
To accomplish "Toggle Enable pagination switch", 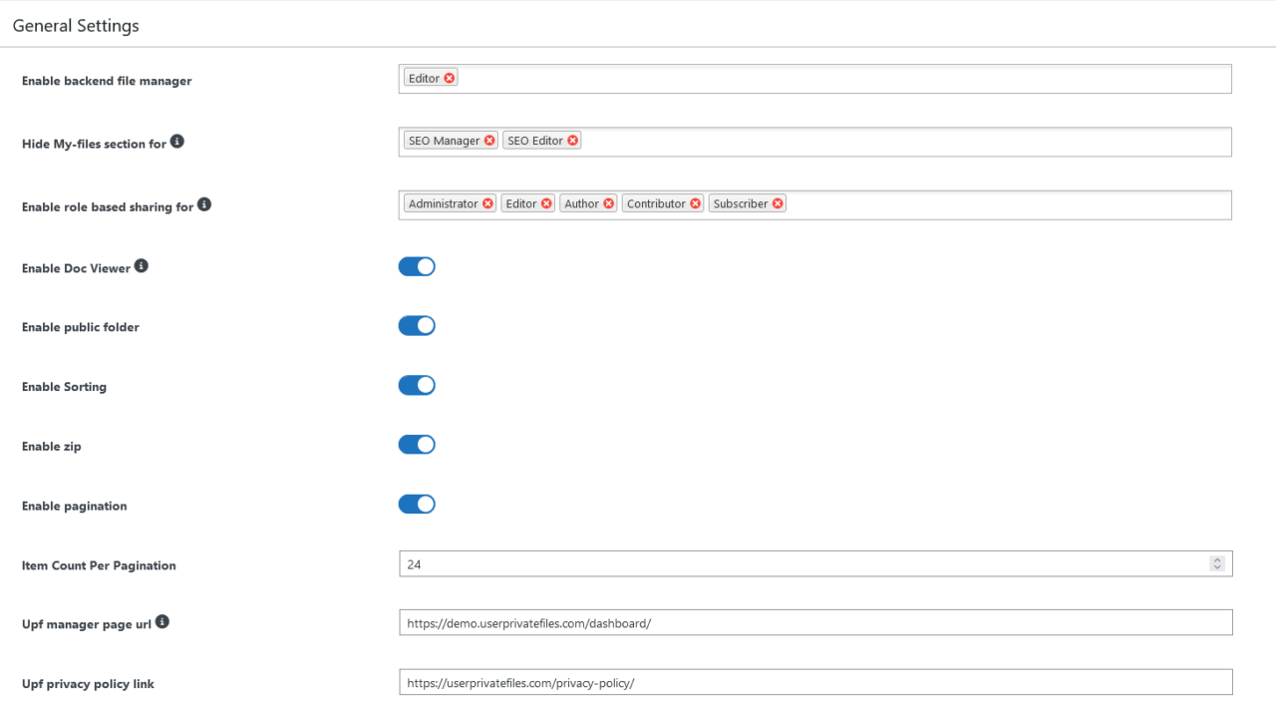I will [417, 505].
